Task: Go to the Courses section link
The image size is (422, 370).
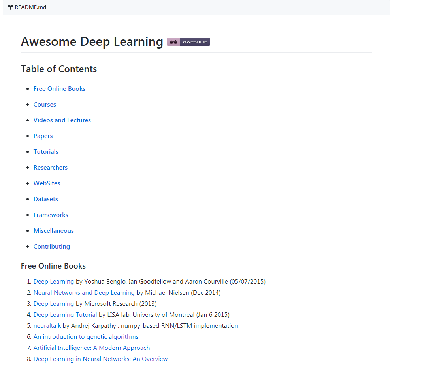Action: pos(45,105)
